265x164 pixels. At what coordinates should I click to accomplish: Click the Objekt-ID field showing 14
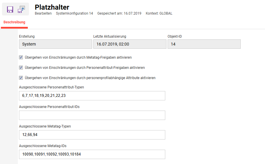pyautogui.click(x=204, y=44)
